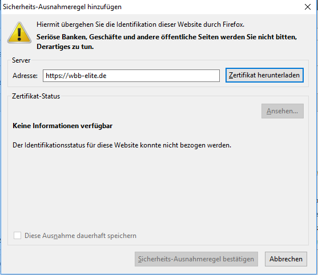Close the dialog using the X button
Image resolution: width=318 pixels, height=275 pixels.
308,7
